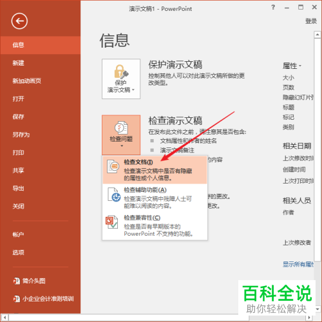Select the 信息 tab in sidebar
The width and height of the screenshot is (322, 322).
pos(41,45)
